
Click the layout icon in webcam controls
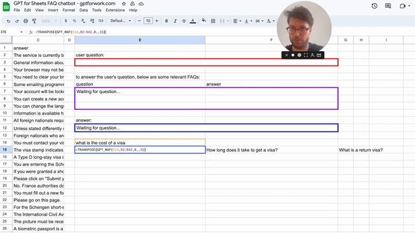tap(319, 55)
